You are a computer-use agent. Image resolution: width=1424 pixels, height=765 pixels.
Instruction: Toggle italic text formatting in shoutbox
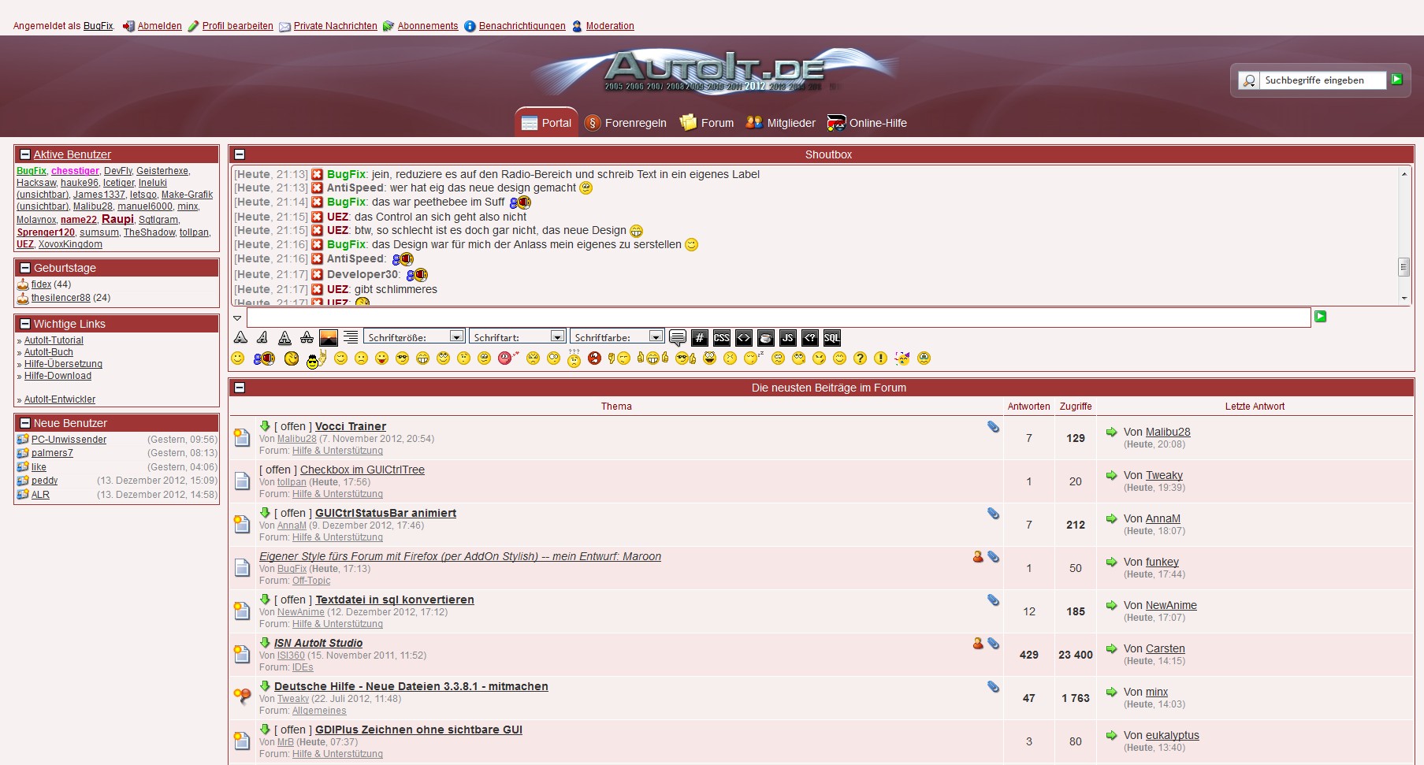262,338
